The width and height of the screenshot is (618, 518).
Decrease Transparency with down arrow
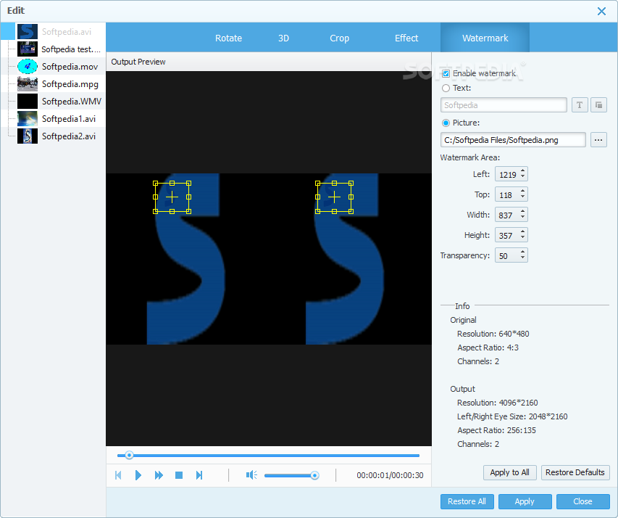pyautogui.click(x=522, y=258)
